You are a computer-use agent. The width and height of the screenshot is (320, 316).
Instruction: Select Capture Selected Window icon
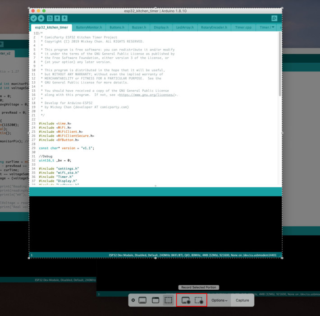[x=155, y=300]
